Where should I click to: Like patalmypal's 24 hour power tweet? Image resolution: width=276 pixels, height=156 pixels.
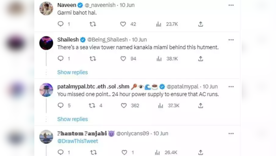pos(124,106)
